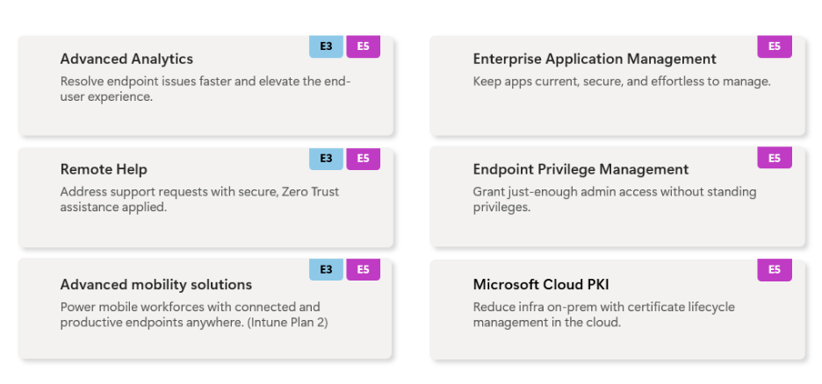Screen dimensions: 822x384
Task: Open the Advanced Analytics card title
Action: (126, 59)
